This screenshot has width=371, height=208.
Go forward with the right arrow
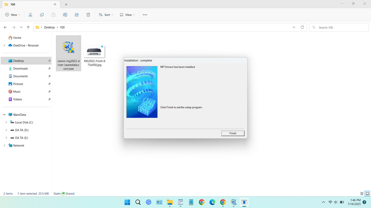tap(14, 27)
